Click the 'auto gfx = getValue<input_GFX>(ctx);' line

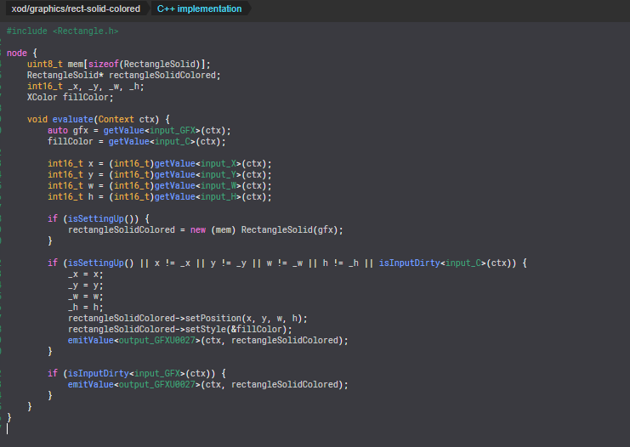pos(139,131)
